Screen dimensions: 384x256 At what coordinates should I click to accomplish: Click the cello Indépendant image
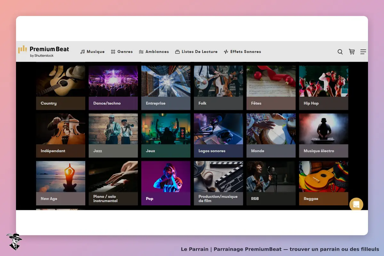[61, 129]
